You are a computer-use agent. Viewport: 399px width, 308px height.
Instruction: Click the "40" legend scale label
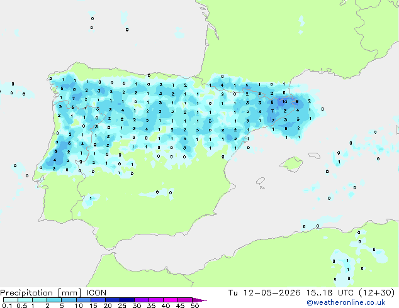[166, 305]
